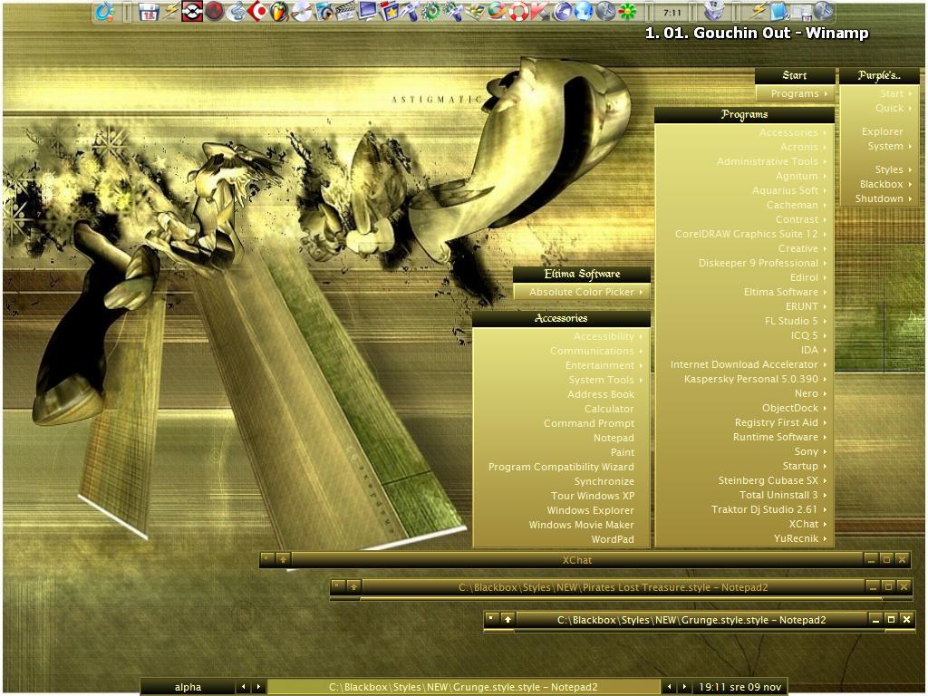Expand the System Tools submenu
Image resolution: width=928 pixels, height=696 pixels.
click(x=561, y=380)
